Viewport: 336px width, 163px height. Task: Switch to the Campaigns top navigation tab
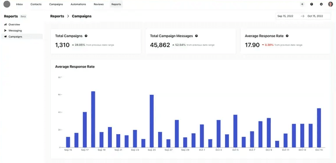[x=56, y=4]
